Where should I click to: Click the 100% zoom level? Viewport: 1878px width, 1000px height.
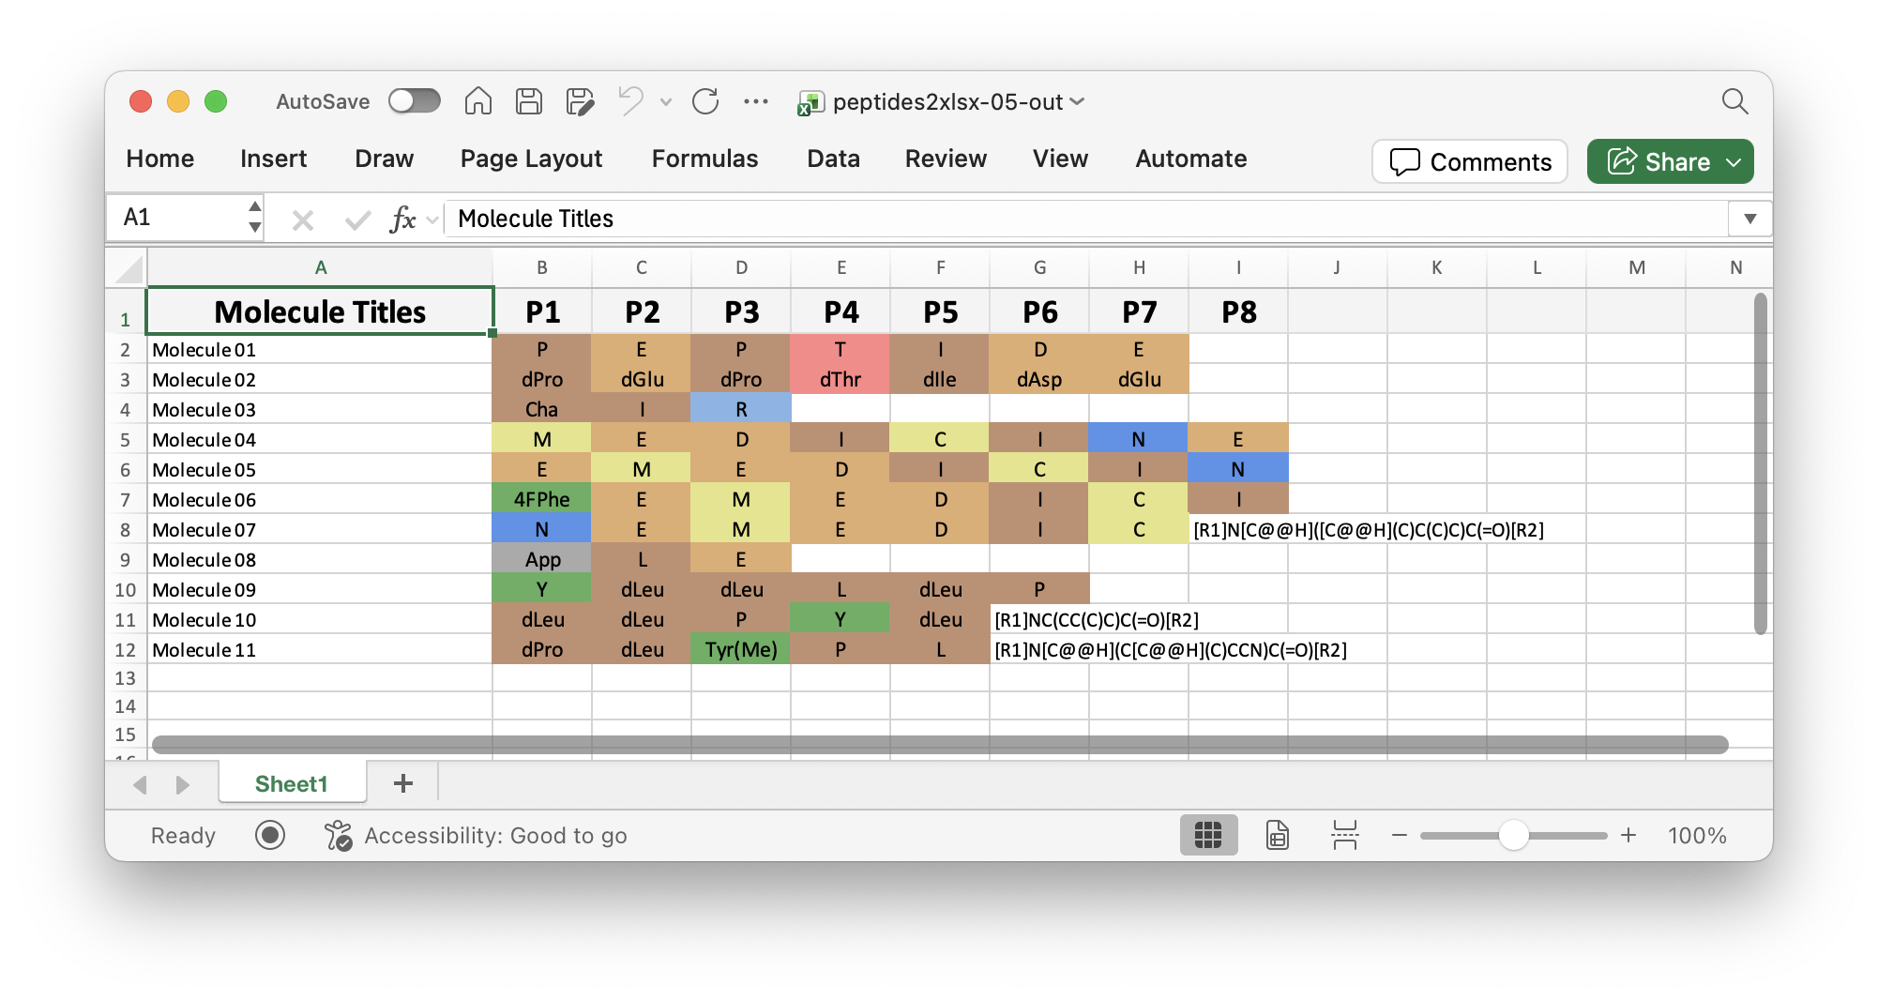click(1697, 835)
